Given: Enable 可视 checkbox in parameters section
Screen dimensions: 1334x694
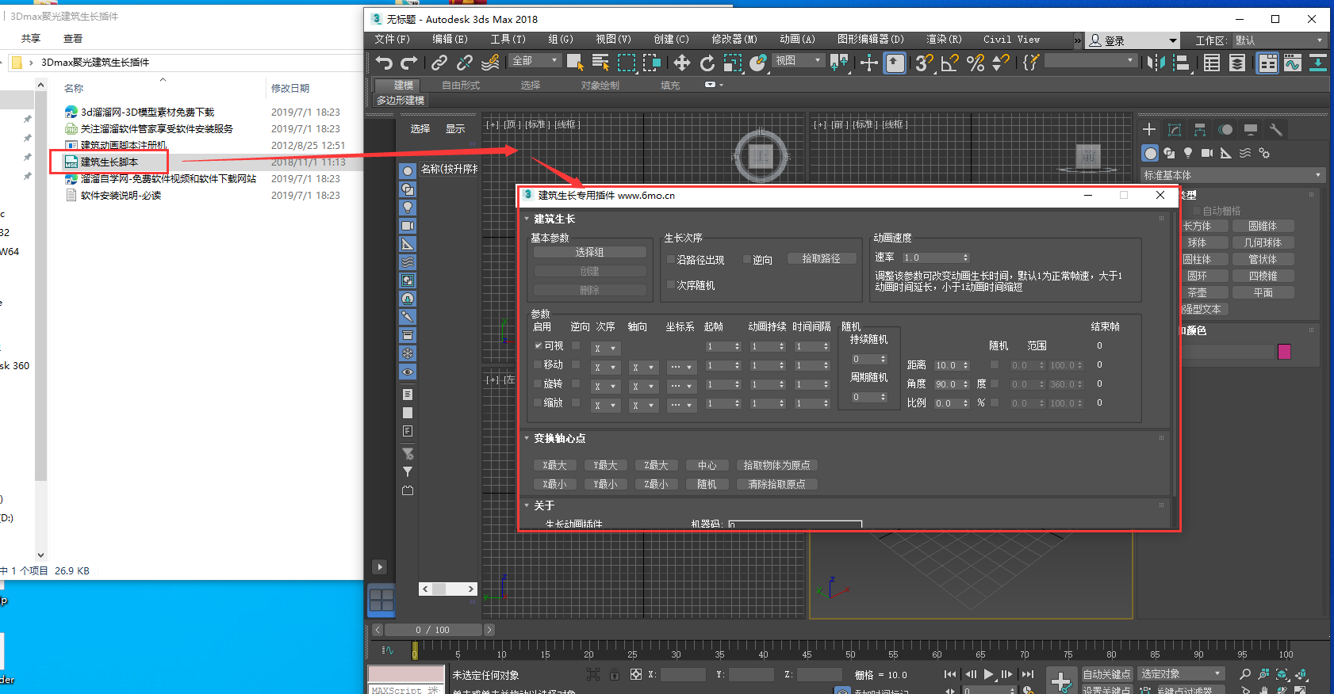Looking at the screenshot, I should [539, 346].
